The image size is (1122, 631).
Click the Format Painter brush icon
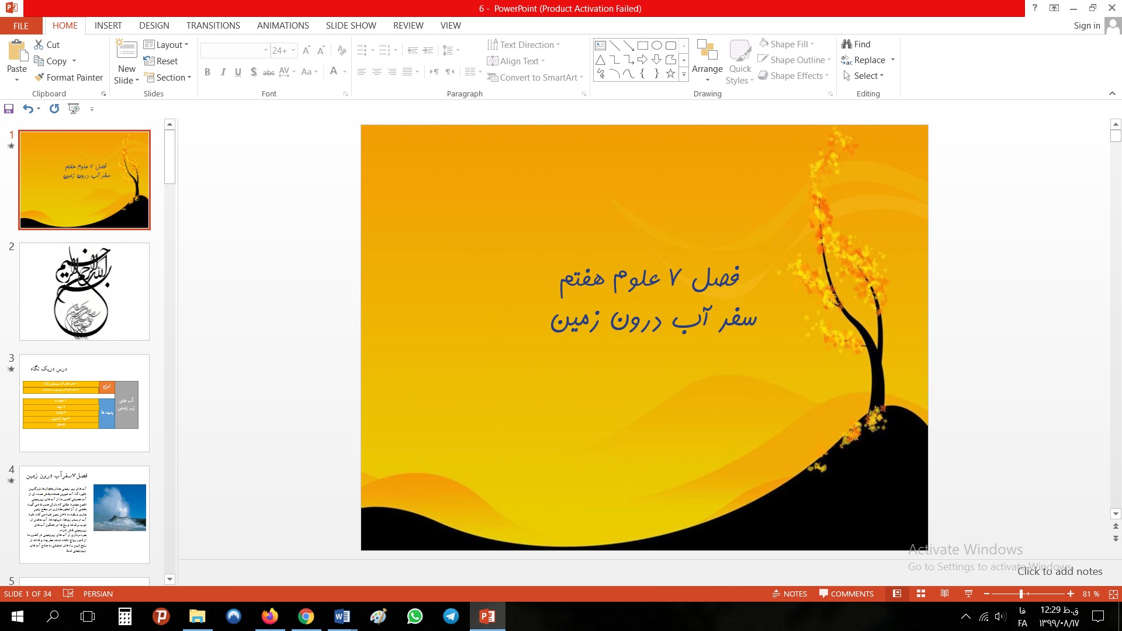point(39,77)
